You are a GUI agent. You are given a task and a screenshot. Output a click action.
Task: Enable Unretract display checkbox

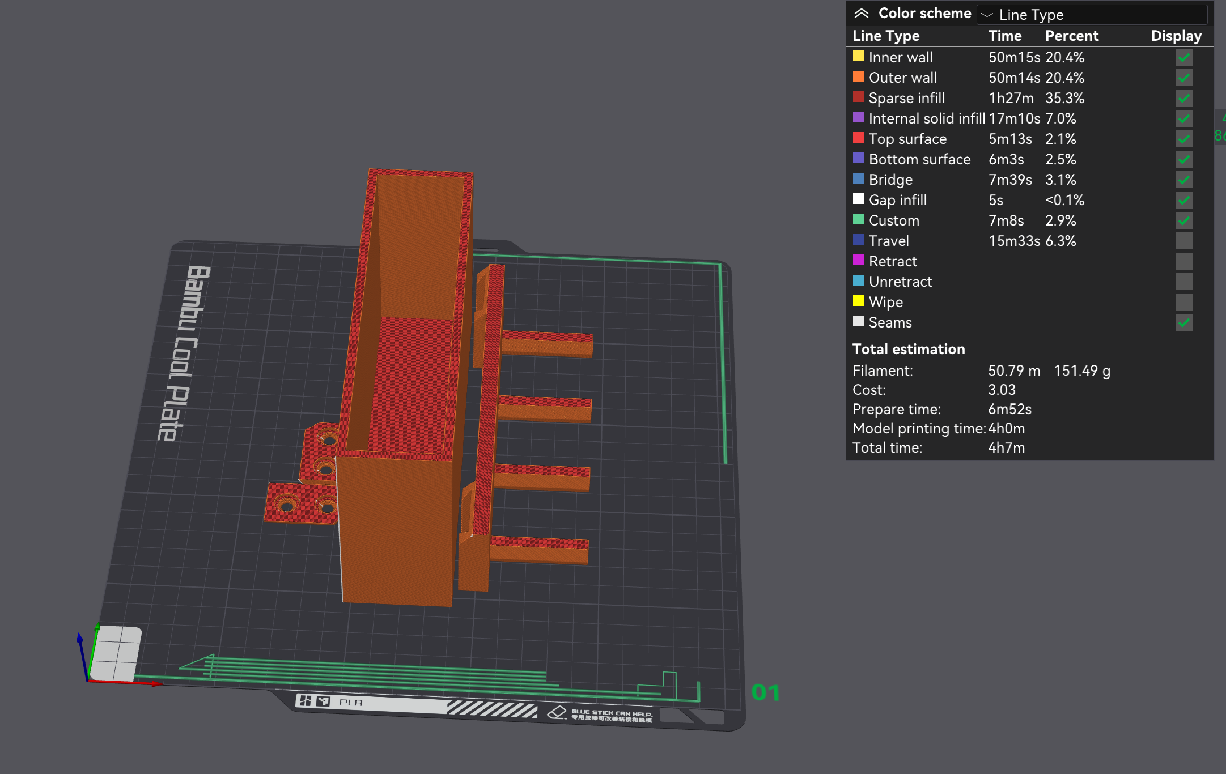1183,282
